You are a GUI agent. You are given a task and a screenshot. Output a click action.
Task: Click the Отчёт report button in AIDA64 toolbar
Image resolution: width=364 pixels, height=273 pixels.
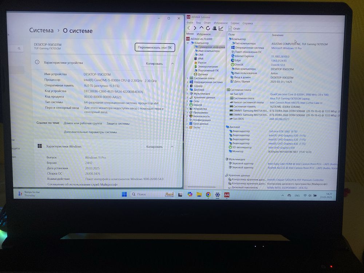[234, 28]
